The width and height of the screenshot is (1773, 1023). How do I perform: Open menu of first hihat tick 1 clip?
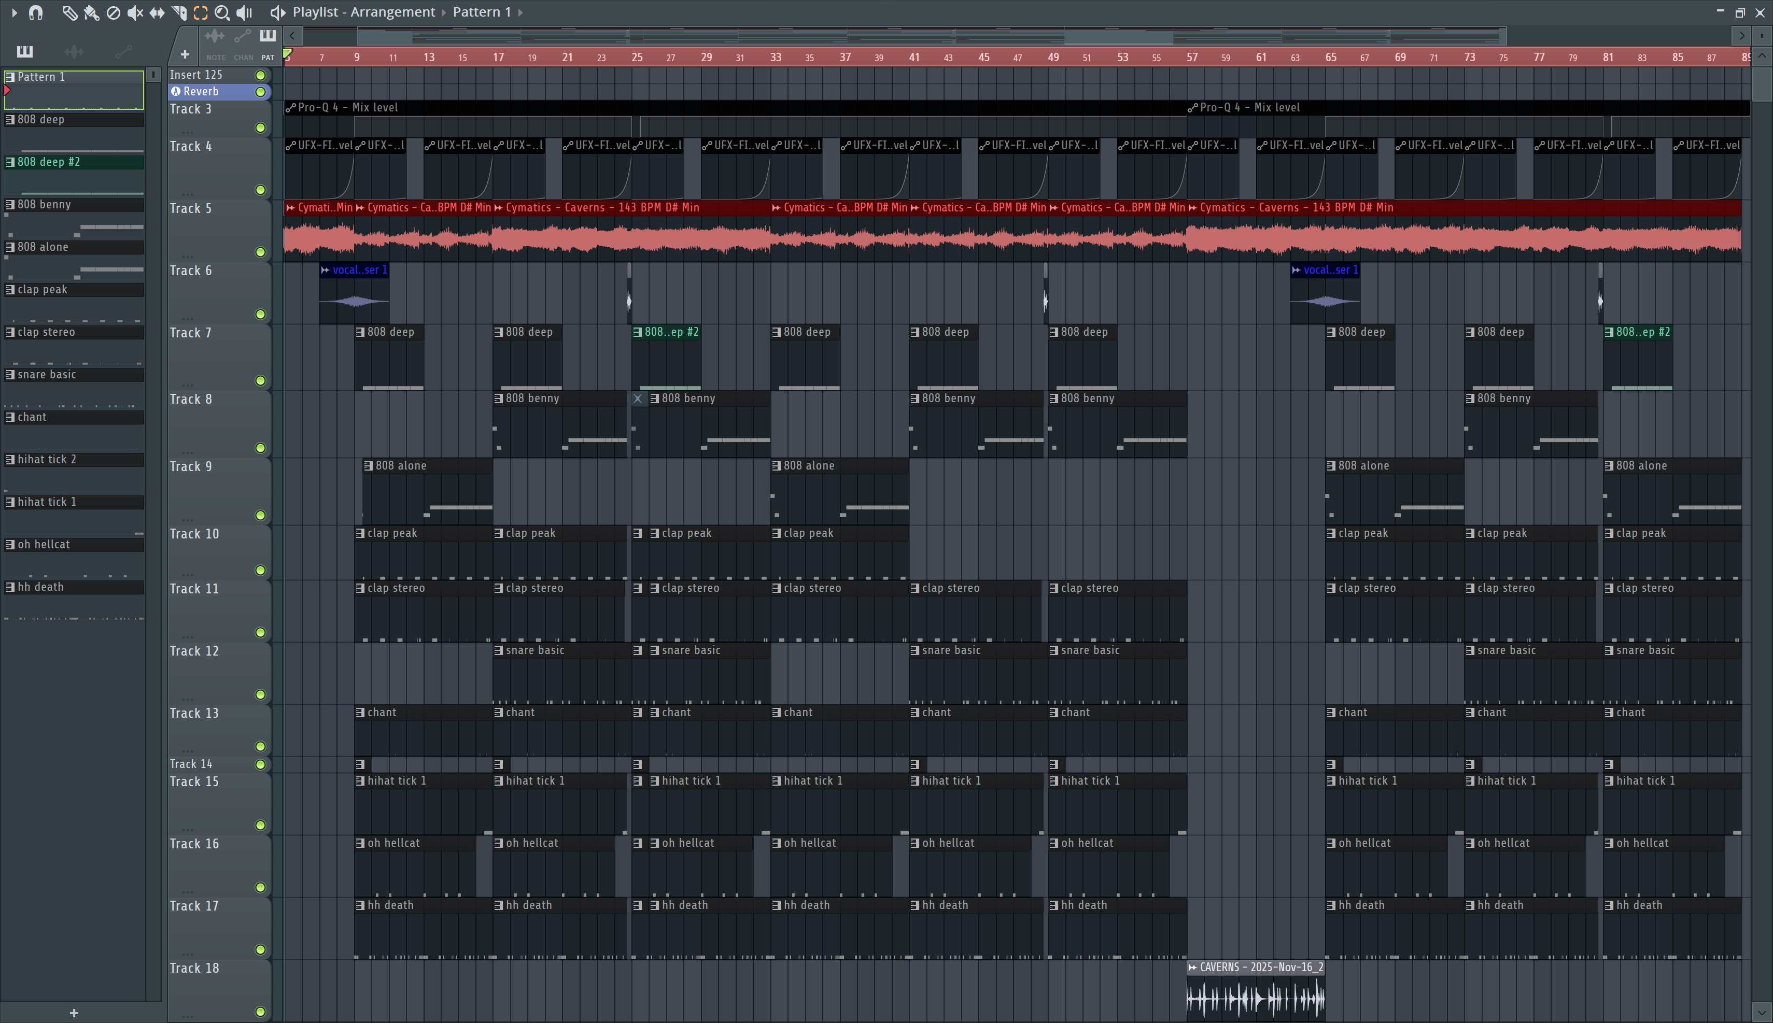(360, 780)
